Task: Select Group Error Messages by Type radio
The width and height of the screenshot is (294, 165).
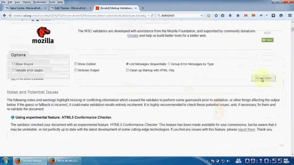Action: (x=169, y=64)
